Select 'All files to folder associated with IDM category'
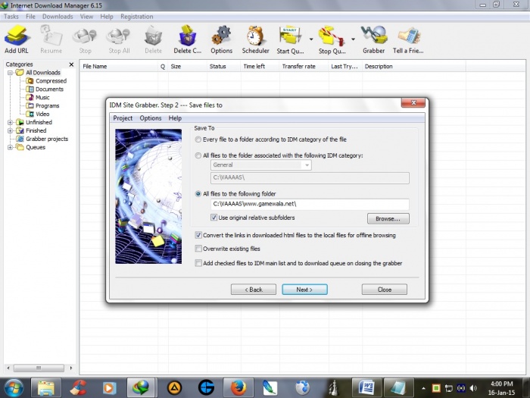The width and height of the screenshot is (530, 398). tap(198, 155)
